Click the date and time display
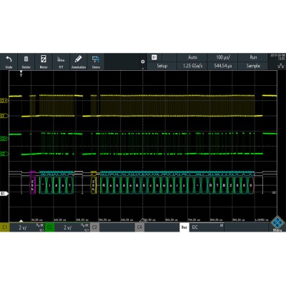The height and width of the screenshot is (286, 286). pos(277,57)
